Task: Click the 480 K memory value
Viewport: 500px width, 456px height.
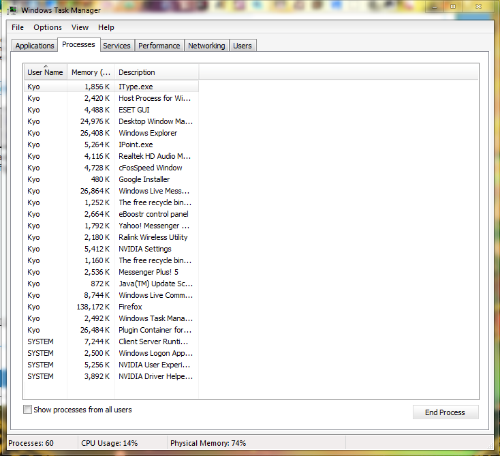Action: coord(100,179)
